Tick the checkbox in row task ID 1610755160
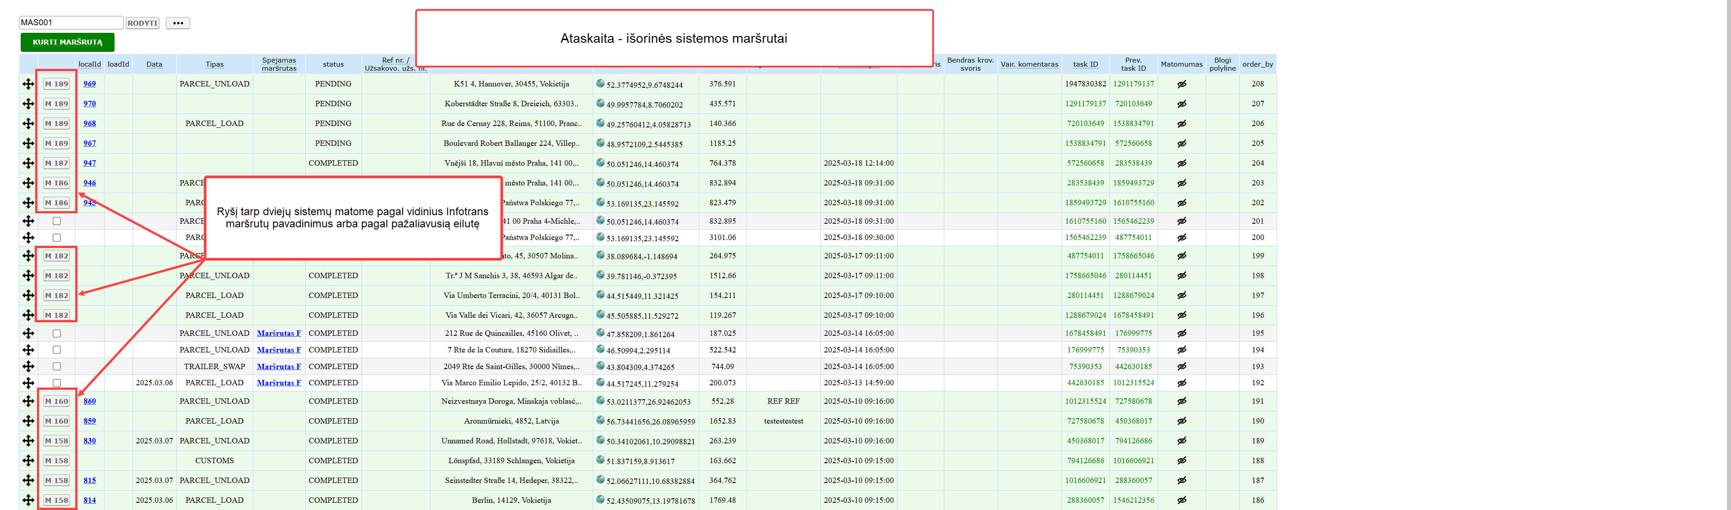1731x510 pixels. click(x=56, y=221)
